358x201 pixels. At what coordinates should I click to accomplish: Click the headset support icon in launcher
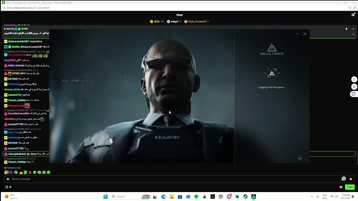tap(300, 158)
